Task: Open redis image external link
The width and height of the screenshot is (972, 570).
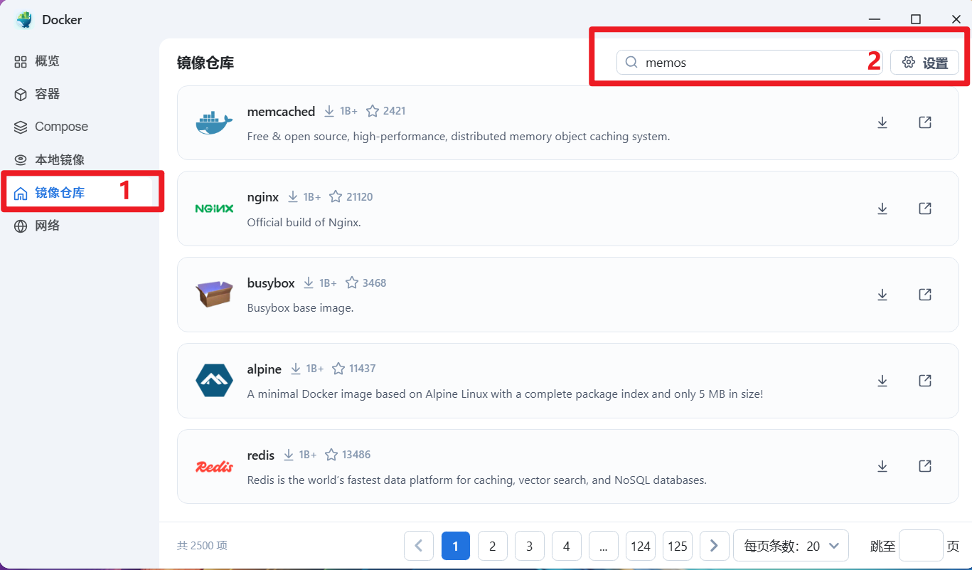Action: click(925, 466)
